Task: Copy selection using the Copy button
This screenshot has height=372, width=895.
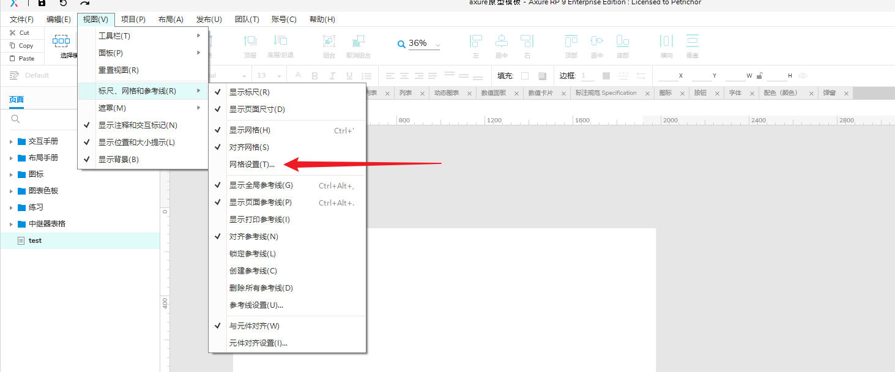Action: pos(21,46)
